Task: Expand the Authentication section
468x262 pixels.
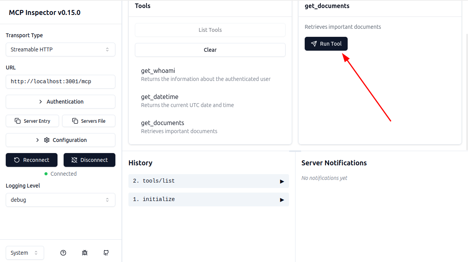Action: pos(60,101)
